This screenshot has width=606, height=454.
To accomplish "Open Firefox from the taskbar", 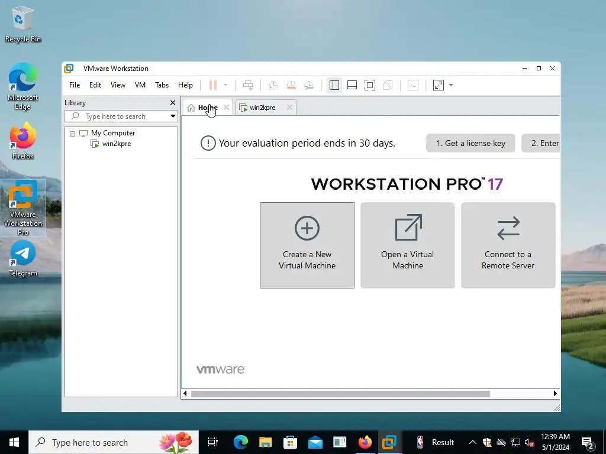I will click(x=365, y=442).
